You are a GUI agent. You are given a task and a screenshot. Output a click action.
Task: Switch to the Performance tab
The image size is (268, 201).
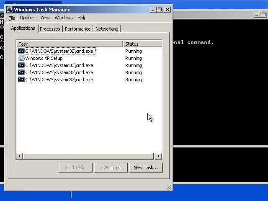[x=78, y=29]
